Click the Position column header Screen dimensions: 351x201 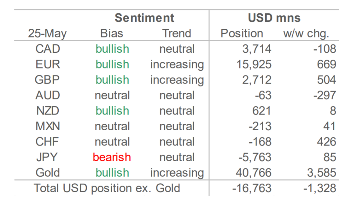tap(242, 33)
